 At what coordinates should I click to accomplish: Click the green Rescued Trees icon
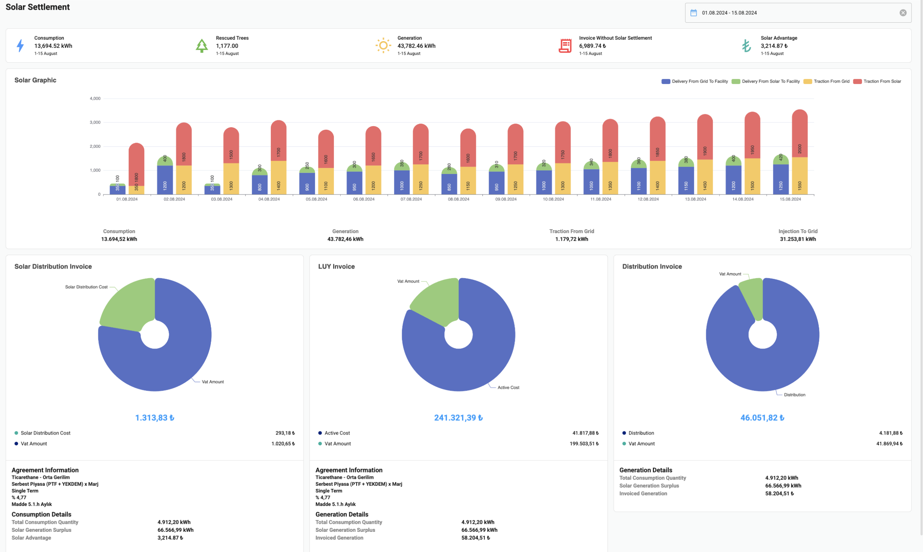(x=202, y=45)
